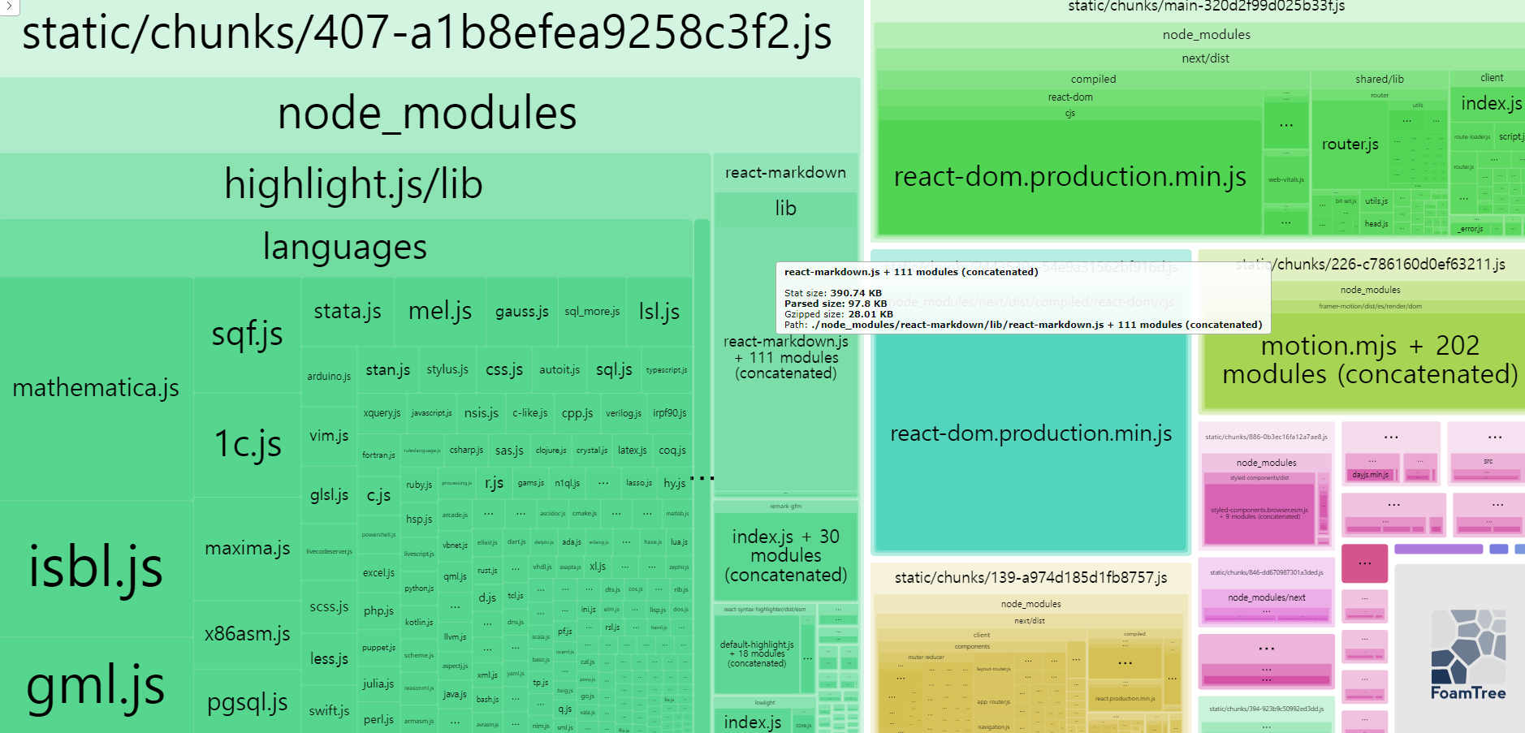Select the glsl.js module cell
The width and height of the screenshot is (1525, 733).
(329, 495)
